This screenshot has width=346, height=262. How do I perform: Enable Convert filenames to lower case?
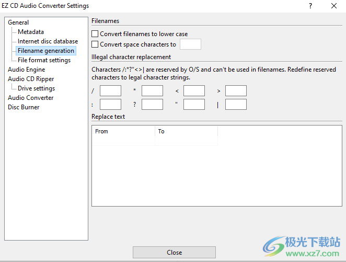[x=95, y=34]
